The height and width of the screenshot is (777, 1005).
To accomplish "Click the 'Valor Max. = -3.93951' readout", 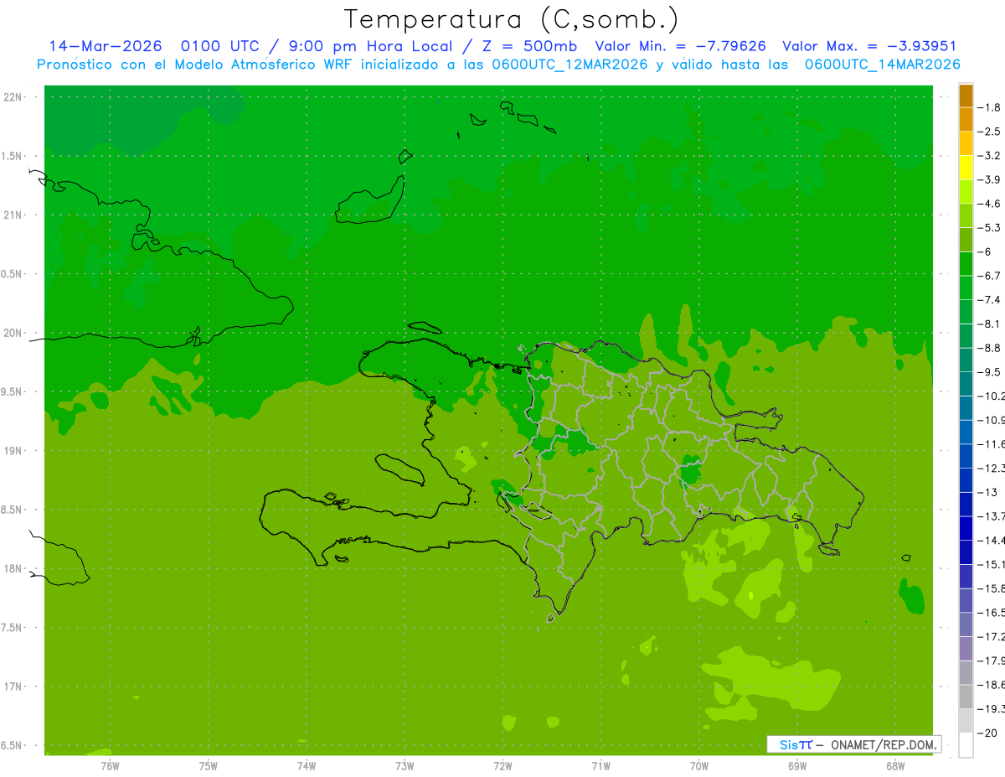I will click(x=869, y=46).
